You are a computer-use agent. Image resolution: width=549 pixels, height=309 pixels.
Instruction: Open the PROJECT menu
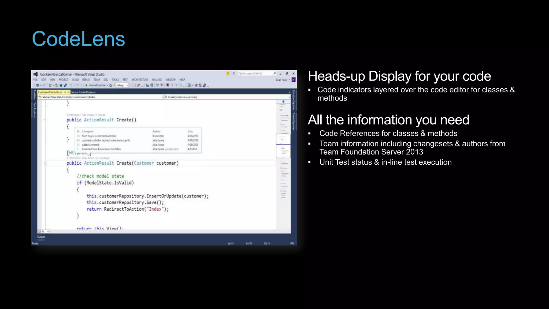pos(64,80)
